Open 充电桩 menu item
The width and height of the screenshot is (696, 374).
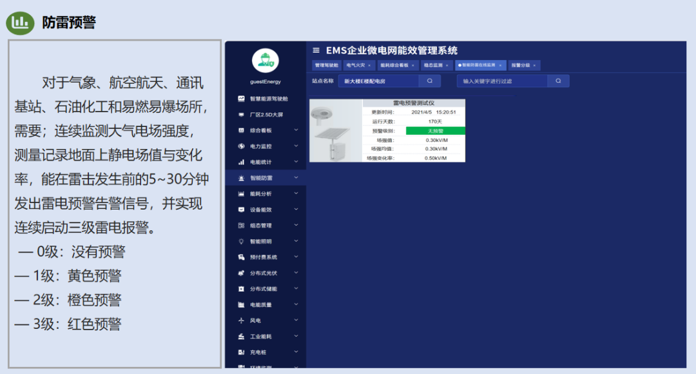point(258,352)
